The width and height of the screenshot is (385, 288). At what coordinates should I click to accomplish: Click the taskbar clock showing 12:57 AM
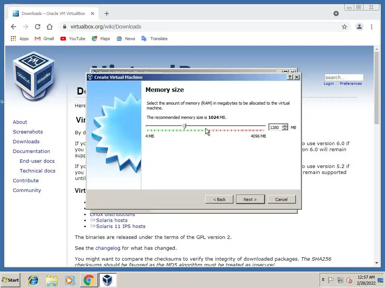pos(366,280)
